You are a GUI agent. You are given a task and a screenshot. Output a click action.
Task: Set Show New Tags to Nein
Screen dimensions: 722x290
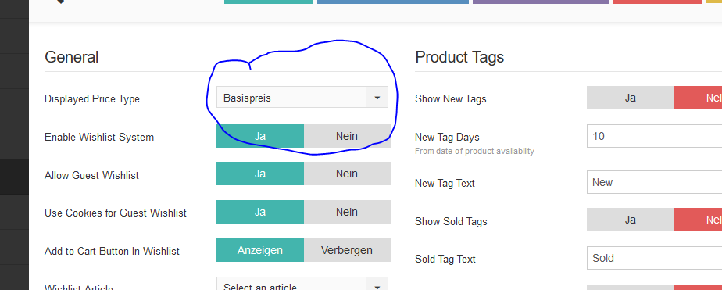698,98
